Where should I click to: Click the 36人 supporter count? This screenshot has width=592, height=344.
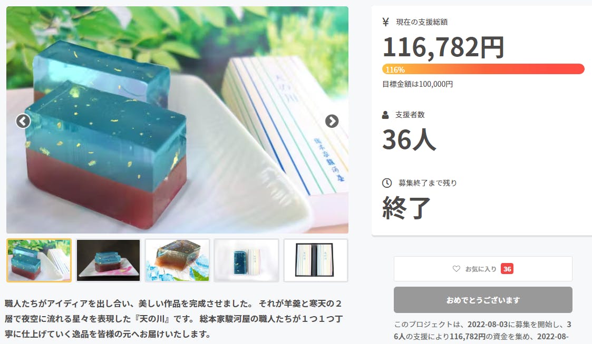point(409,140)
